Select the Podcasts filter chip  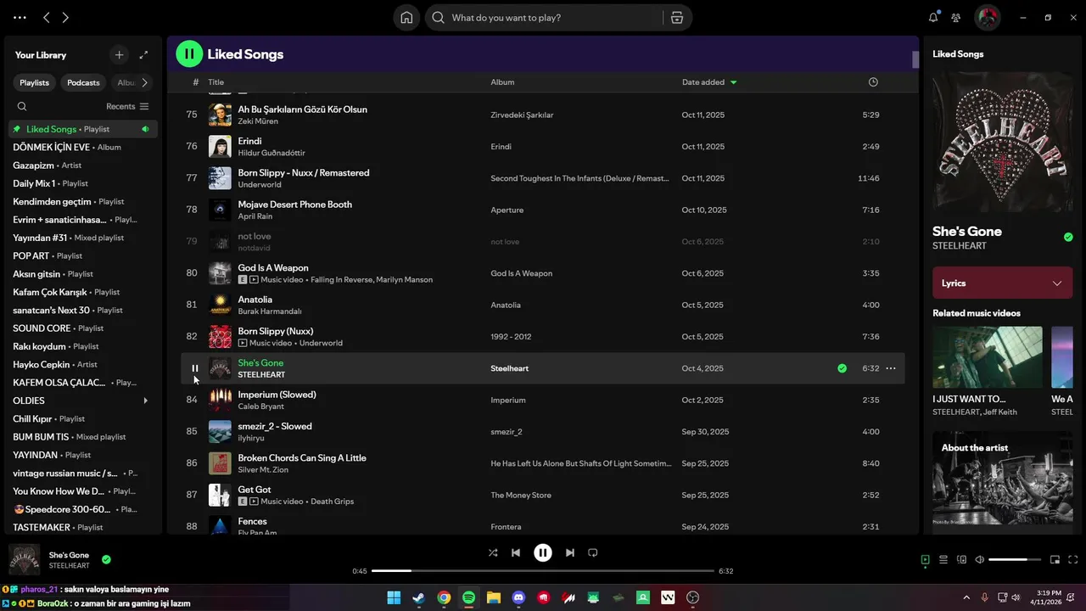pyautogui.click(x=83, y=82)
